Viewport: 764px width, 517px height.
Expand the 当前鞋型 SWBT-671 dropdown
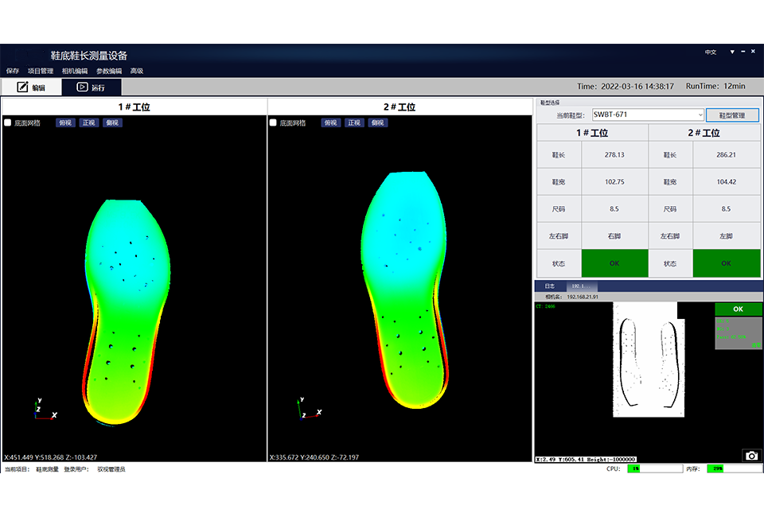coord(699,115)
